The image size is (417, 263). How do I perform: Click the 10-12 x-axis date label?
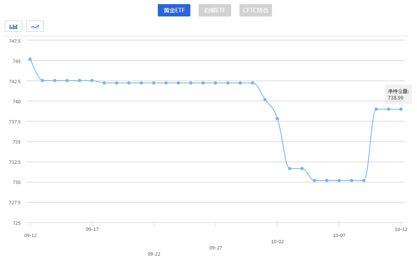point(401,229)
